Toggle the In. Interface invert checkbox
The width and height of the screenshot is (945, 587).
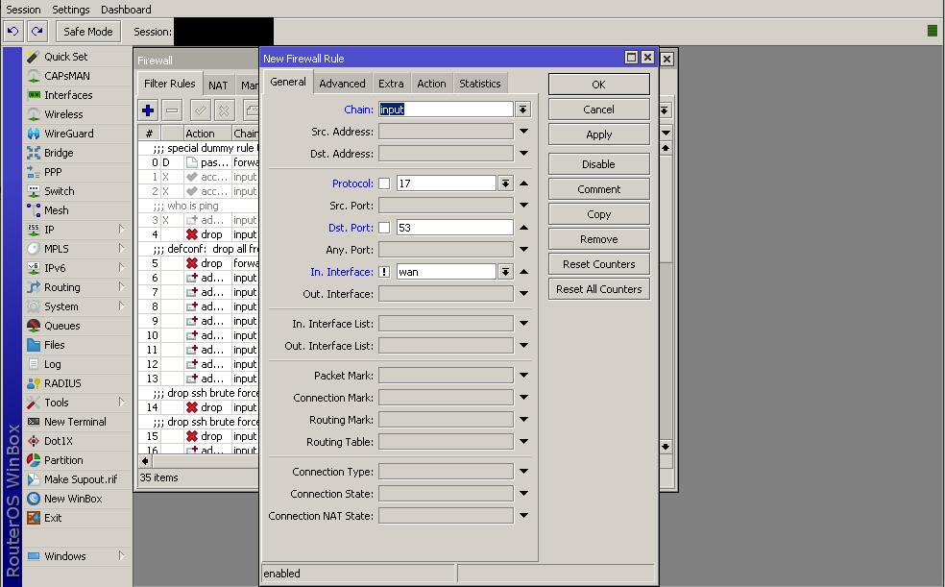(384, 272)
